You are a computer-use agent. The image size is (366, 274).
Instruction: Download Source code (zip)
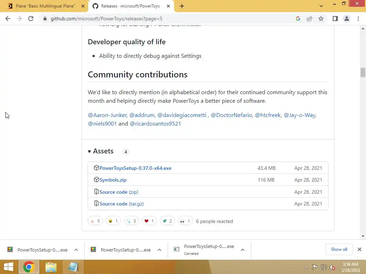click(x=119, y=192)
